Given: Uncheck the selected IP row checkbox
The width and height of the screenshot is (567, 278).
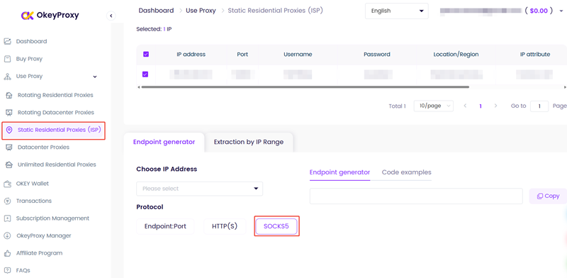Looking at the screenshot, I should pyautogui.click(x=145, y=74).
